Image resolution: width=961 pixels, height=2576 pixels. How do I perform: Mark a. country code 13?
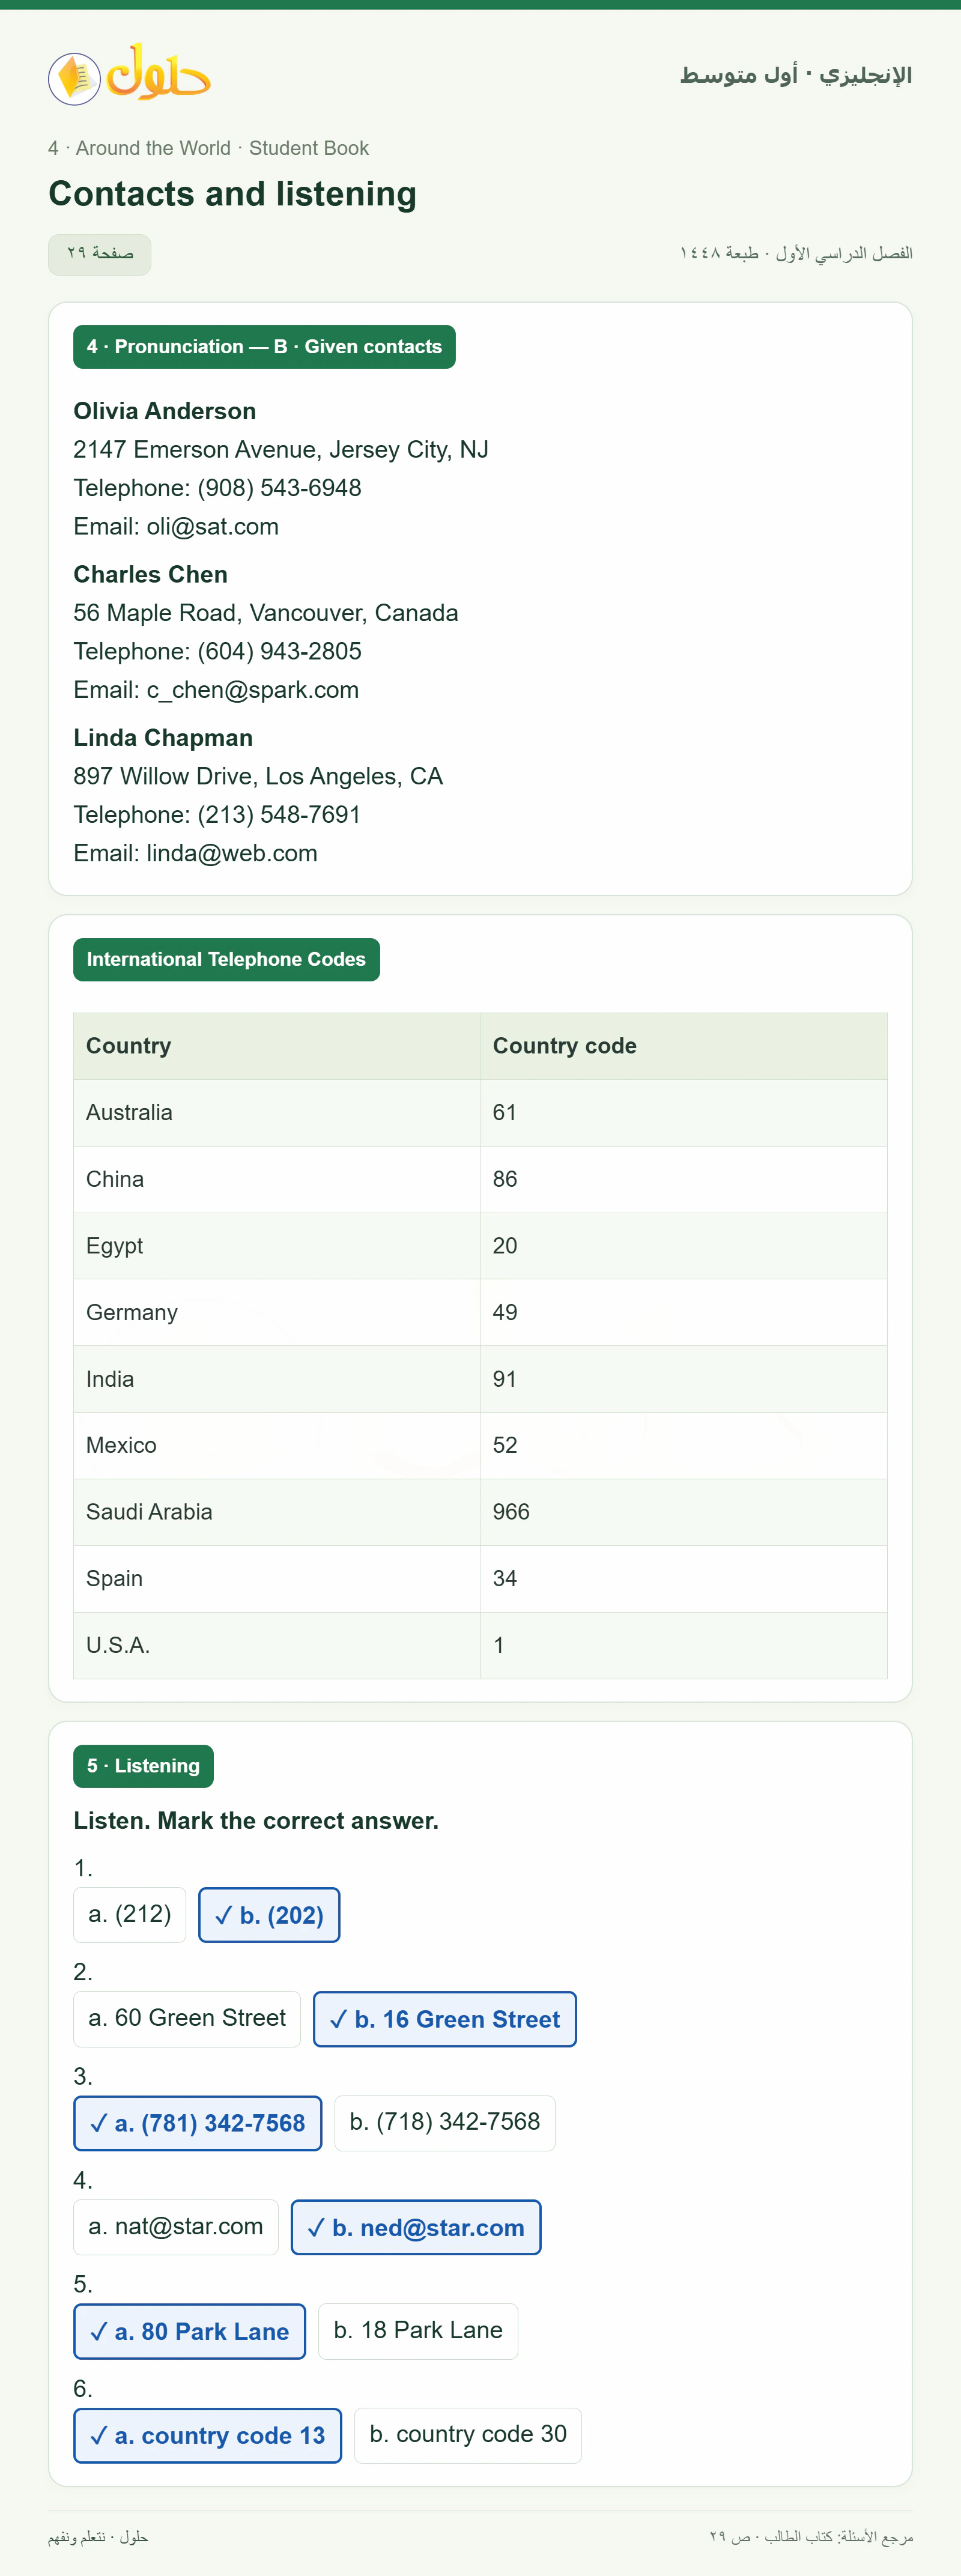[208, 2434]
